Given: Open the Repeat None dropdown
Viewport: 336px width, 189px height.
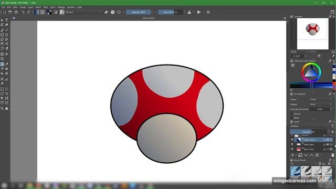Looking at the screenshot, I should pyautogui.click(x=320, y=104).
